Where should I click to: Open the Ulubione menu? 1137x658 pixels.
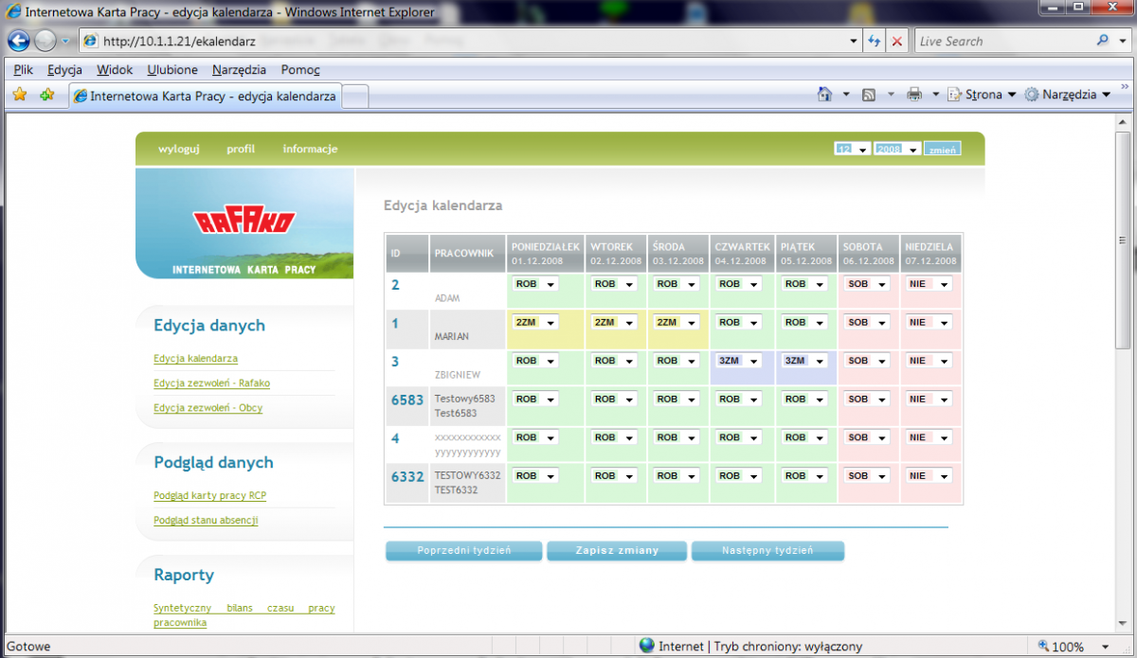click(x=172, y=70)
